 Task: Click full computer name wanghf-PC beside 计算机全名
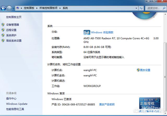(90, 75)
